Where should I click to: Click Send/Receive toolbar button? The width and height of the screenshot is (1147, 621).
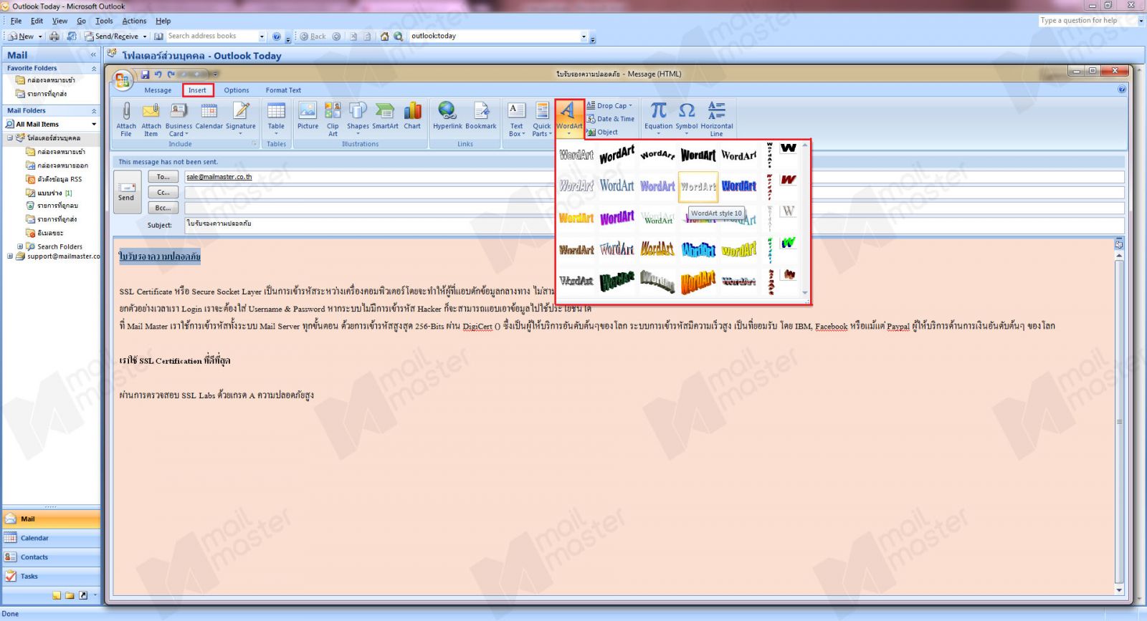pos(112,36)
